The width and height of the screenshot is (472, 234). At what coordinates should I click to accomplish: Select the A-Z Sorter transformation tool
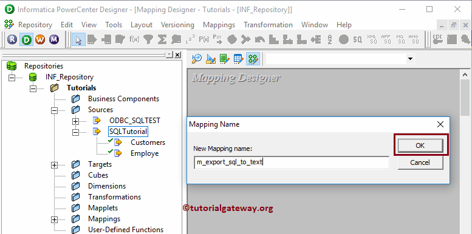coord(330,39)
